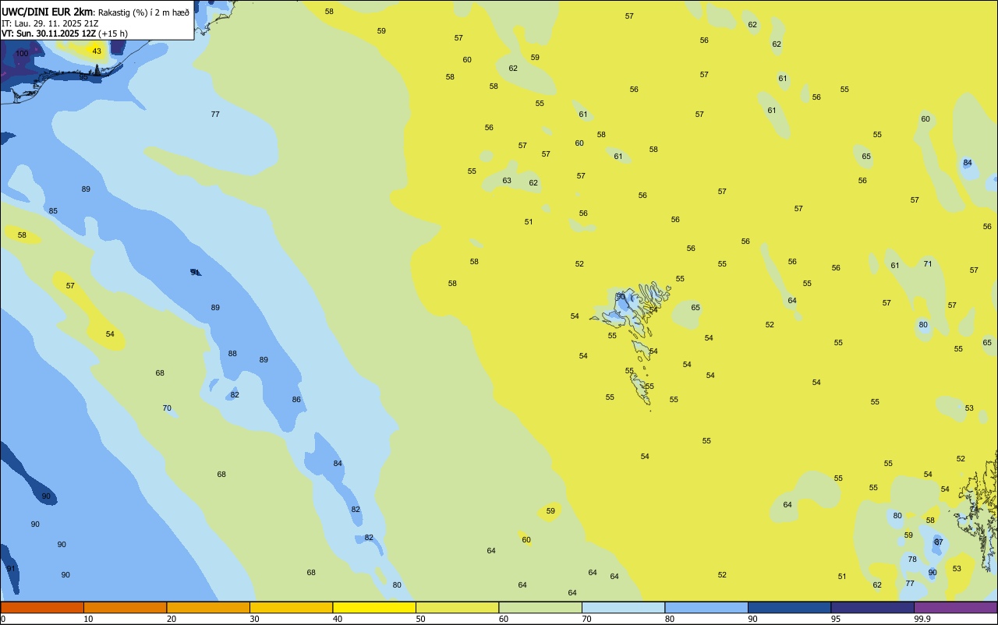Click the '95' legend tick label
Image resolution: width=998 pixels, height=625 pixels.
pyautogui.click(x=836, y=619)
